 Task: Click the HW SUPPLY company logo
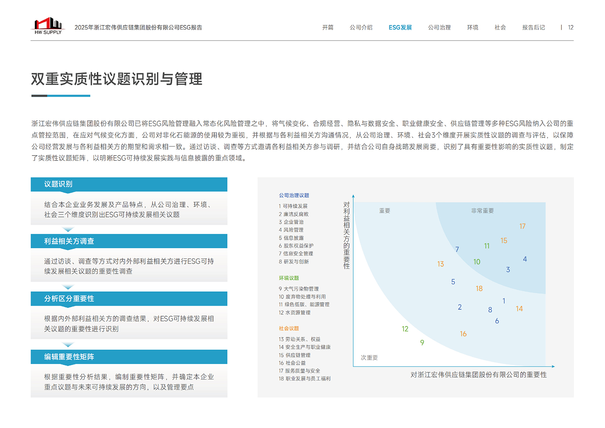click(x=48, y=26)
